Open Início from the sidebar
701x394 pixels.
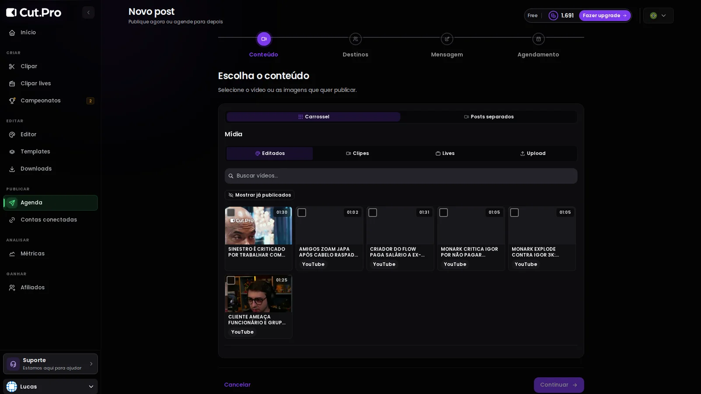click(50, 32)
